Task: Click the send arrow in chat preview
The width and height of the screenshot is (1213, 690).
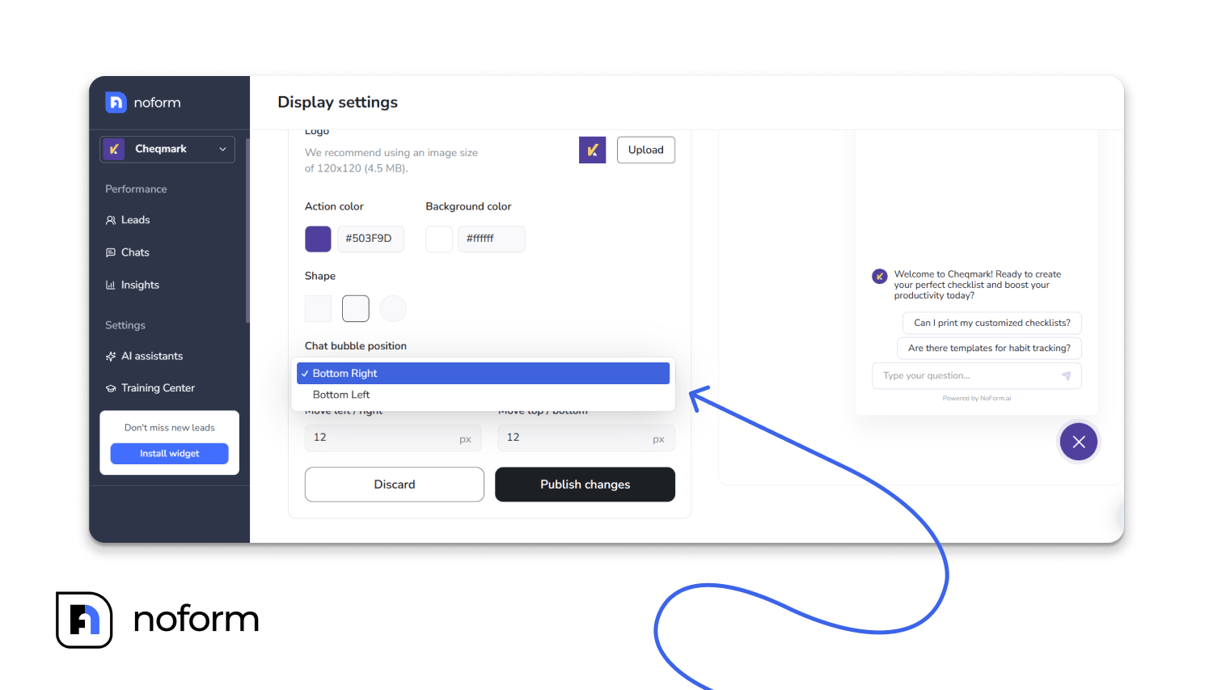Action: [x=1066, y=376]
